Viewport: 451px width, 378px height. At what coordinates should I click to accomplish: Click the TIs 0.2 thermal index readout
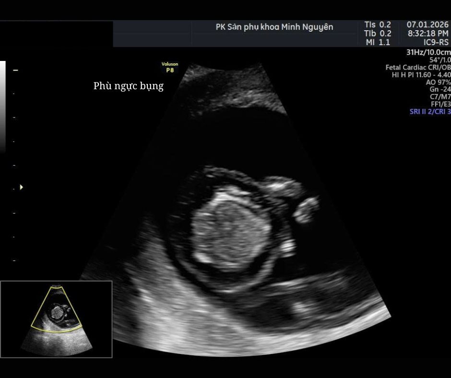click(378, 24)
